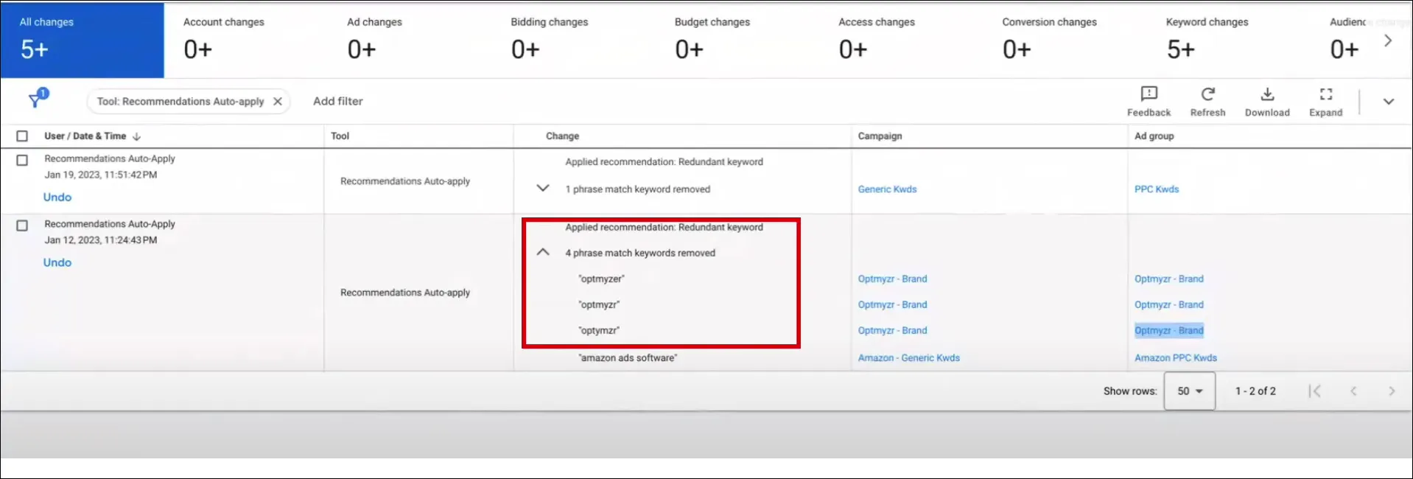Check the Jan 19, 2023 row checkbox
The image size is (1413, 479).
tap(22, 160)
